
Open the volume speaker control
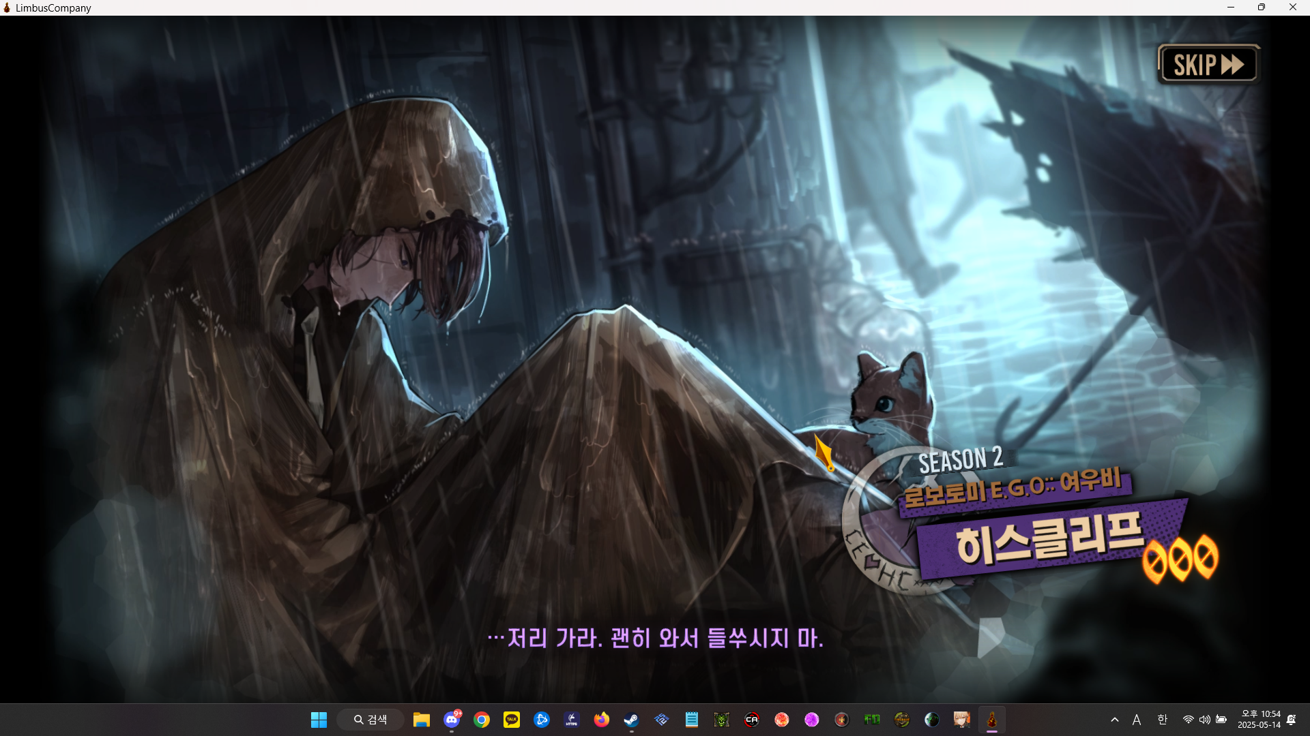point(1204,720)
